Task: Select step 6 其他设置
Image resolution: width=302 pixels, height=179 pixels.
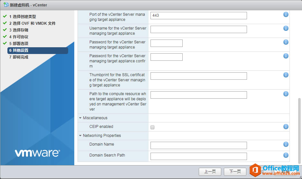Action: click(38, 50)
